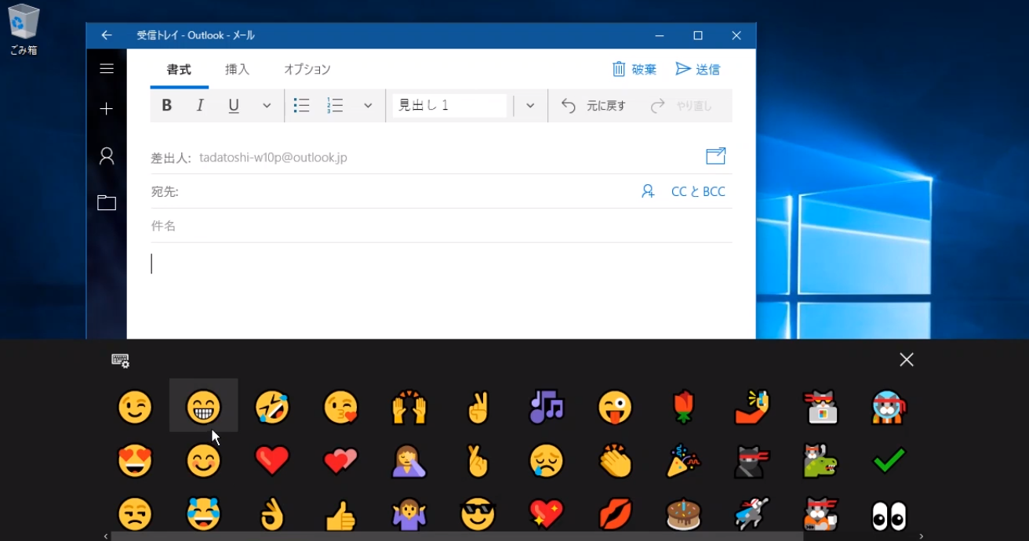Open the folders icon in sidebar
This screenshot has height=541, width=1029.
[107, 202]
